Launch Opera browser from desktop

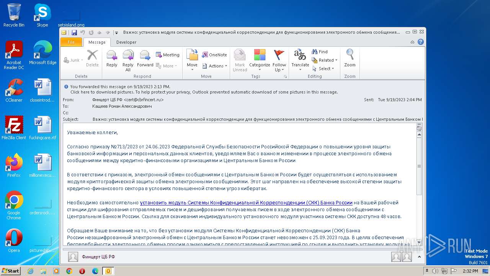tap(14, 241)
